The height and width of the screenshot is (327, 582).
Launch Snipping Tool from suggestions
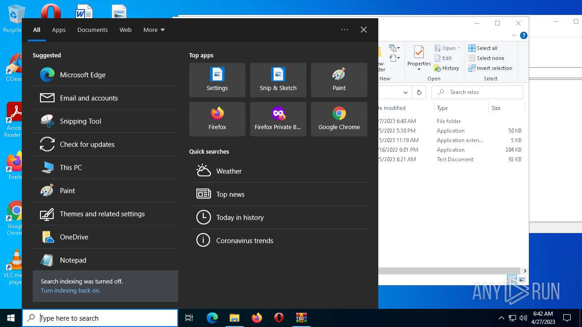click(105, 121)
